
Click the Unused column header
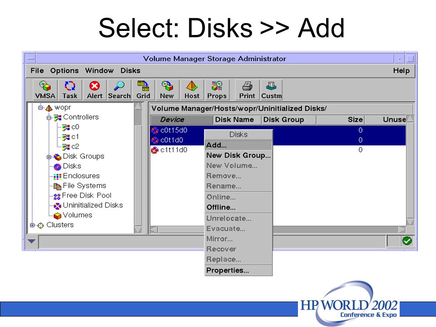click(386, 119)
